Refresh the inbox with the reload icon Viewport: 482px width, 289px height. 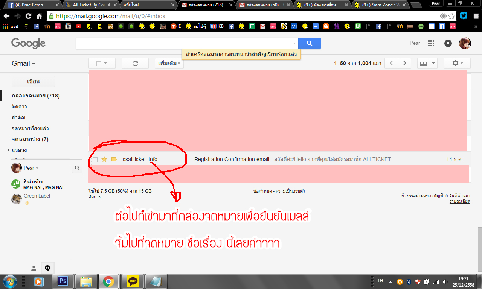pos(135,64)
